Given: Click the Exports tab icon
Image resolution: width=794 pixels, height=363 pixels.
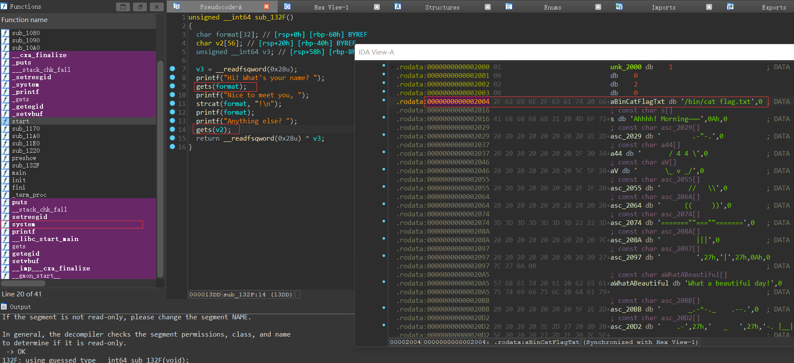Looking at the screenshot, I should [730, 6].
